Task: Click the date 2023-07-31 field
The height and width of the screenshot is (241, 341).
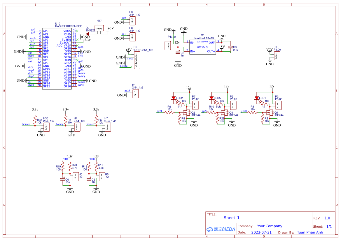Action: (262, 232)
